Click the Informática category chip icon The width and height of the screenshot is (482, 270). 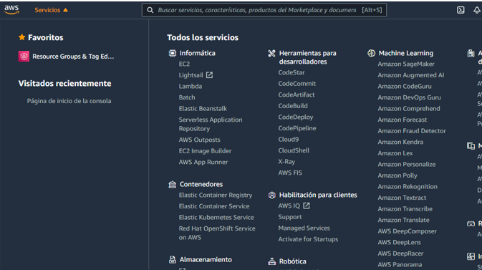pos(173,53)
